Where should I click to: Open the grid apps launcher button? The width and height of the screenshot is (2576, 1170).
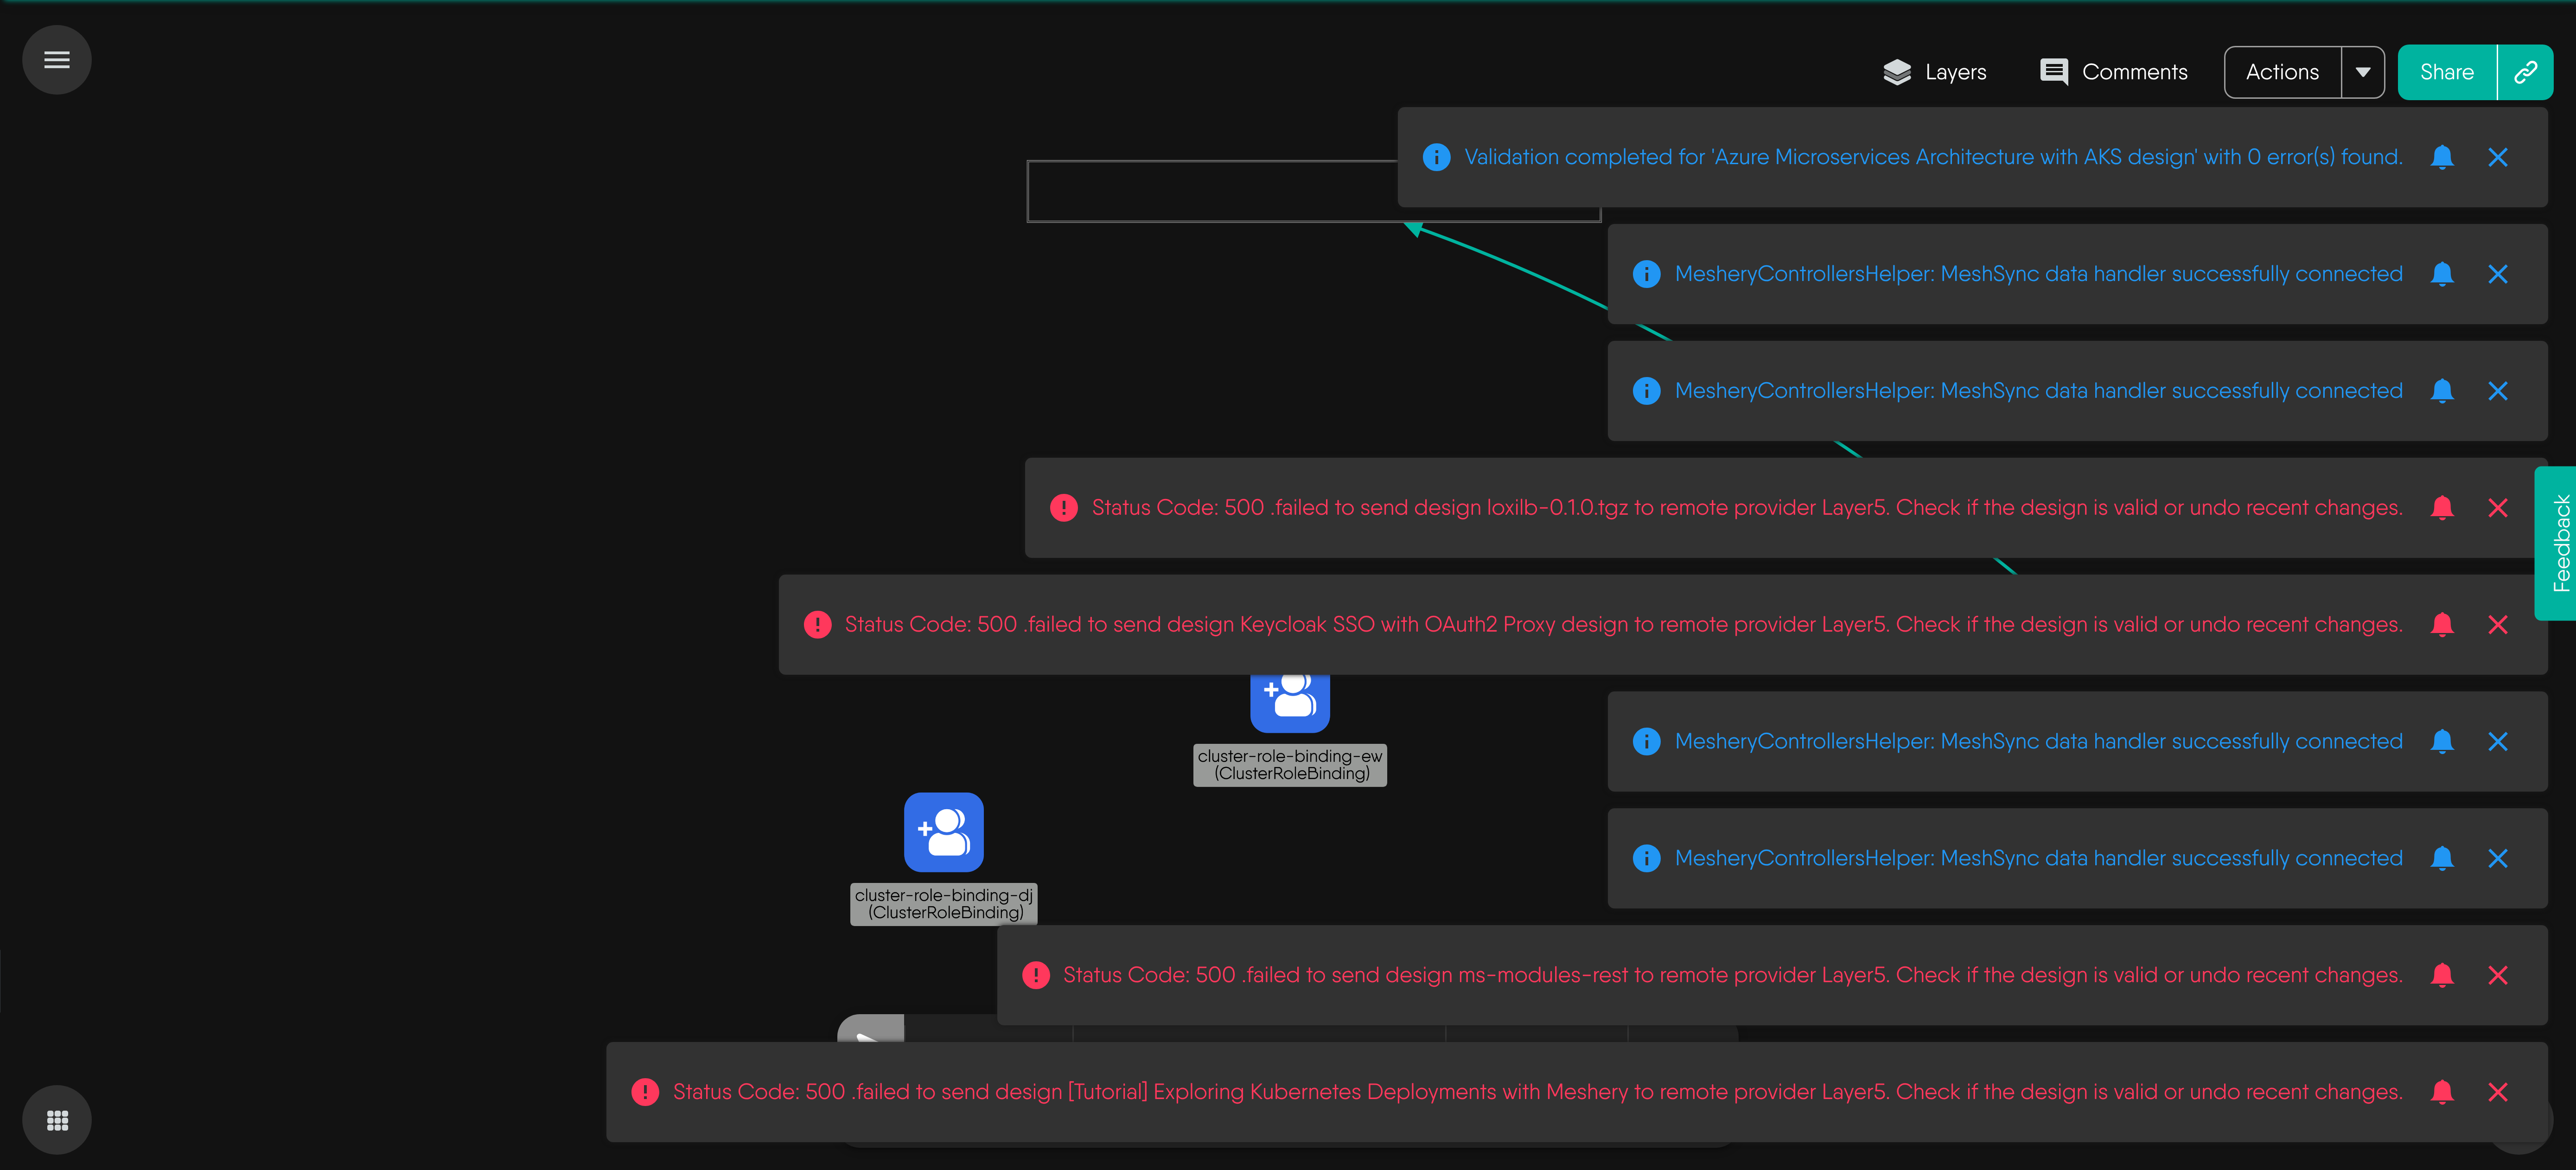pyautogui.click(x=57, y=1120)
